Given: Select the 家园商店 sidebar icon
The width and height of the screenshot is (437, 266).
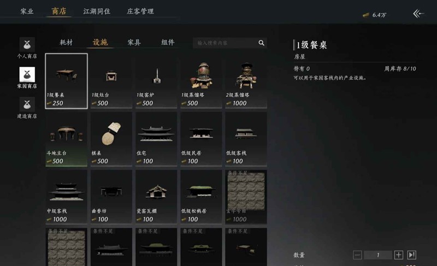Looking at the screenshot, I should coord(27,74).
